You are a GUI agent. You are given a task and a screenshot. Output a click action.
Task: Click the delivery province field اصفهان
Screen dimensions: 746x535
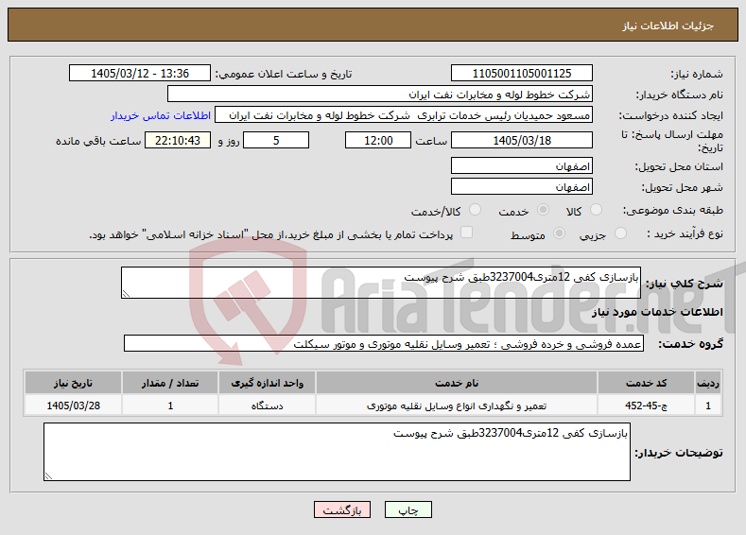point(521,165)
